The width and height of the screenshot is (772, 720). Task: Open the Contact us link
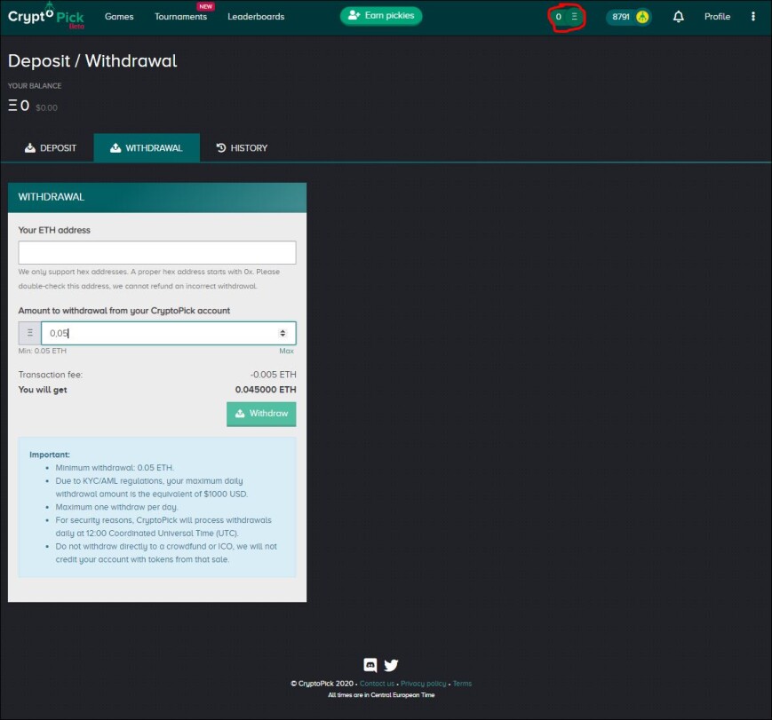[x=378, y=684]
